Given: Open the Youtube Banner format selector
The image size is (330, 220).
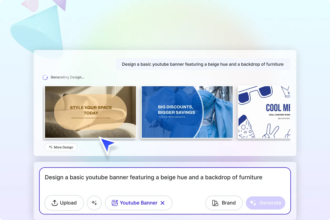Looking at the screenshot, I should [138, 203].
